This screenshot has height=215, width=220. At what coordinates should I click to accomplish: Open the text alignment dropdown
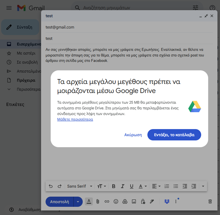tap(156, 186)
